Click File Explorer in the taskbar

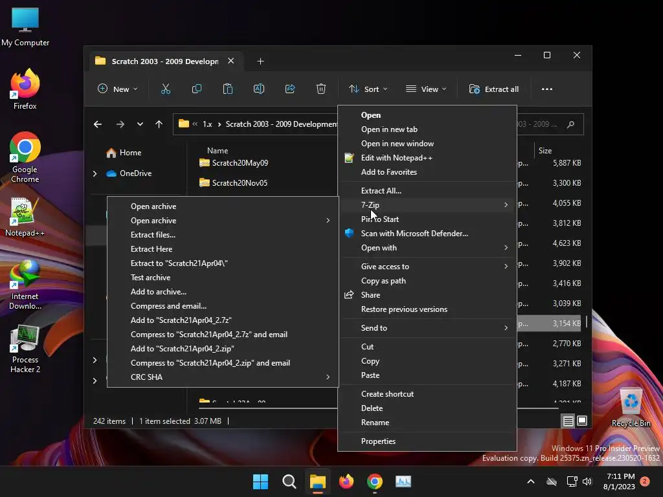pos(317,481)
